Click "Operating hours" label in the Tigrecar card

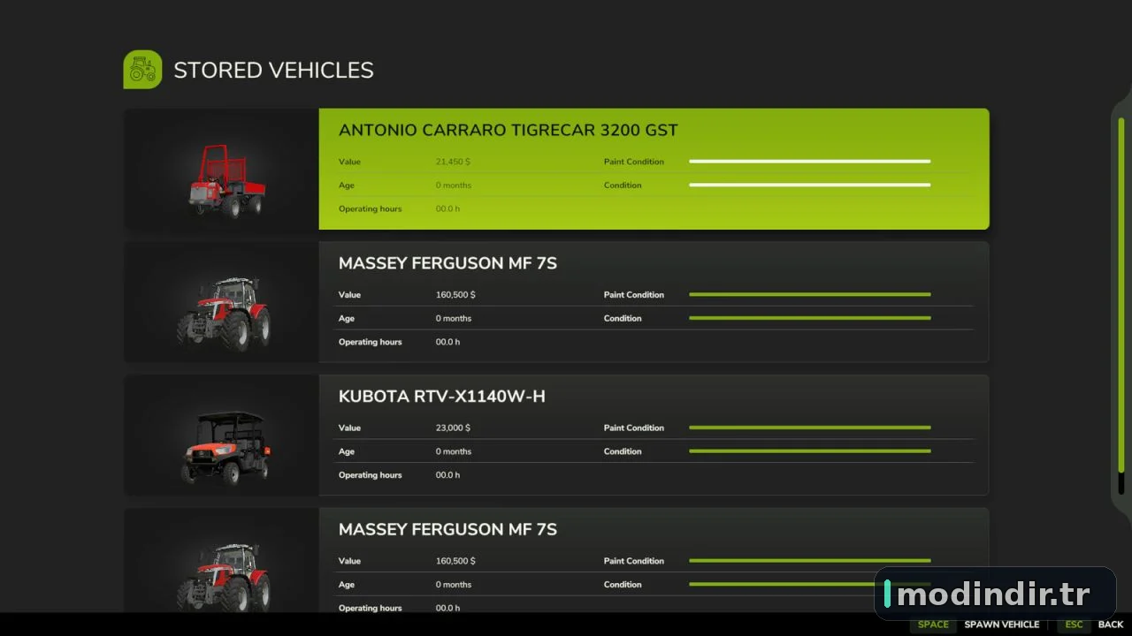[370, 209]
